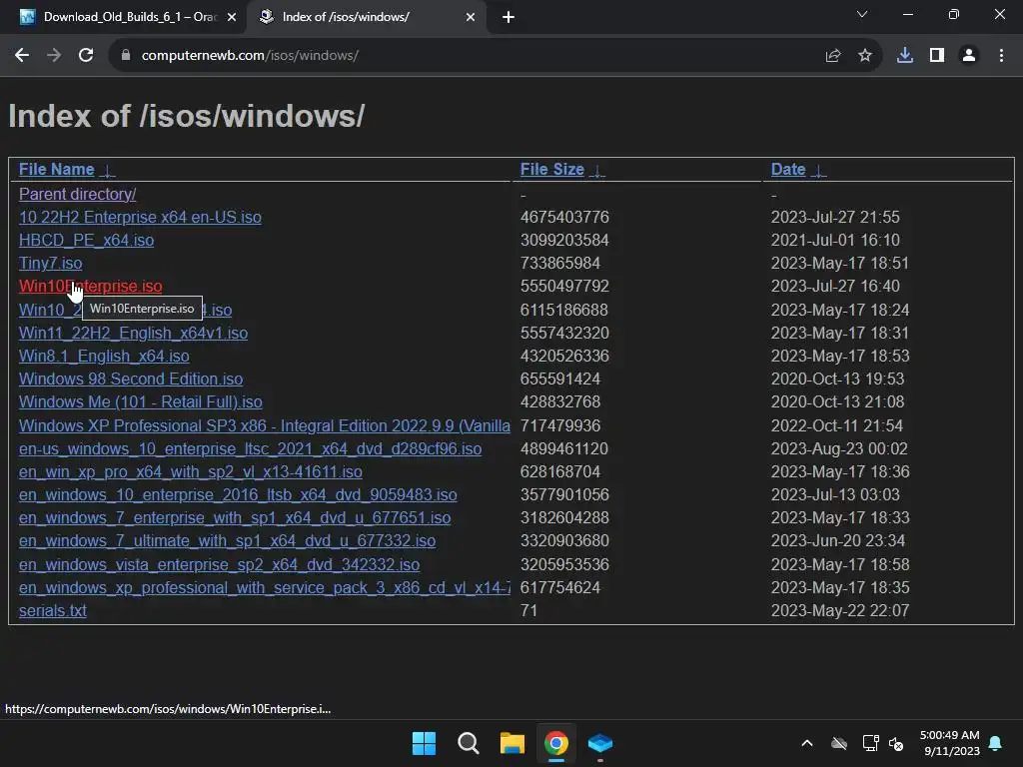Select date 2023-Aug-23 00:02
Screen dimensions: 1023x767
pyautogui.click(x=839, y=448)
